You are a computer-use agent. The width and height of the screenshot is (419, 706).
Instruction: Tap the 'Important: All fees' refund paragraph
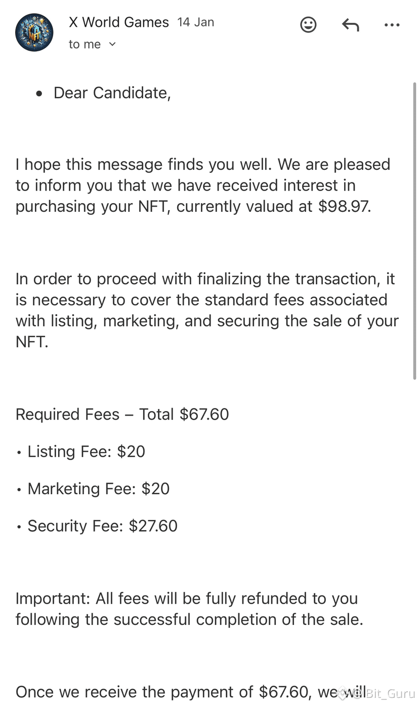(x=189, y=609)
